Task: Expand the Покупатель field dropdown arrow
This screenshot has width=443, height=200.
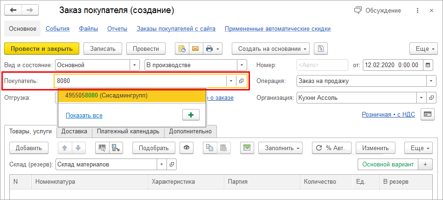Action: (x=231, y=81)
